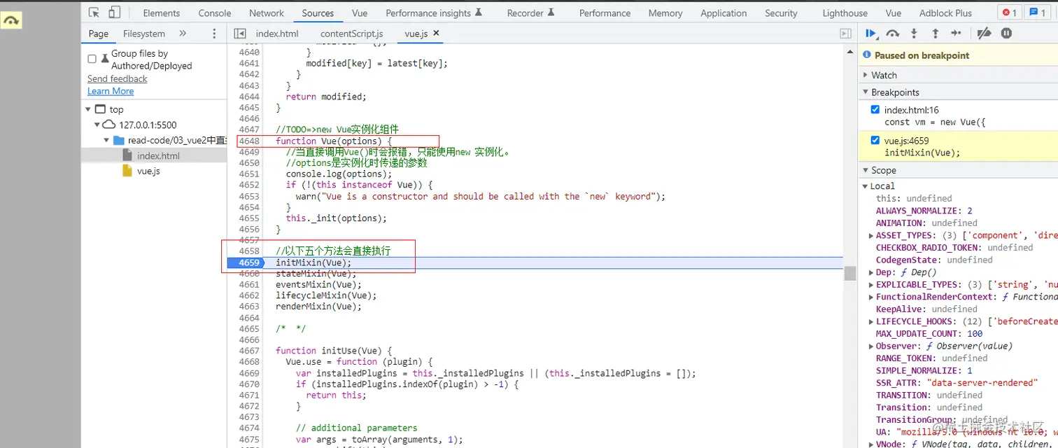This screenshot has height=448, width=1058.
Task: Expand the Dep function entry
Action: pyautogui.click(x=871, y=272)
